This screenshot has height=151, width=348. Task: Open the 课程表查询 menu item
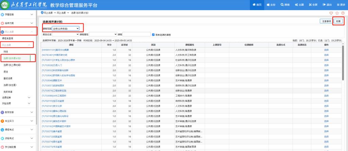click(7, 38)
